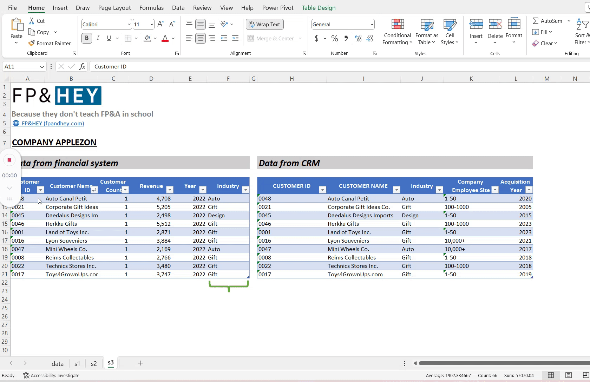This screenshot has width=590, height=382.
Task: Click the Cut scissors icon
Action: [x=32, y=21]
